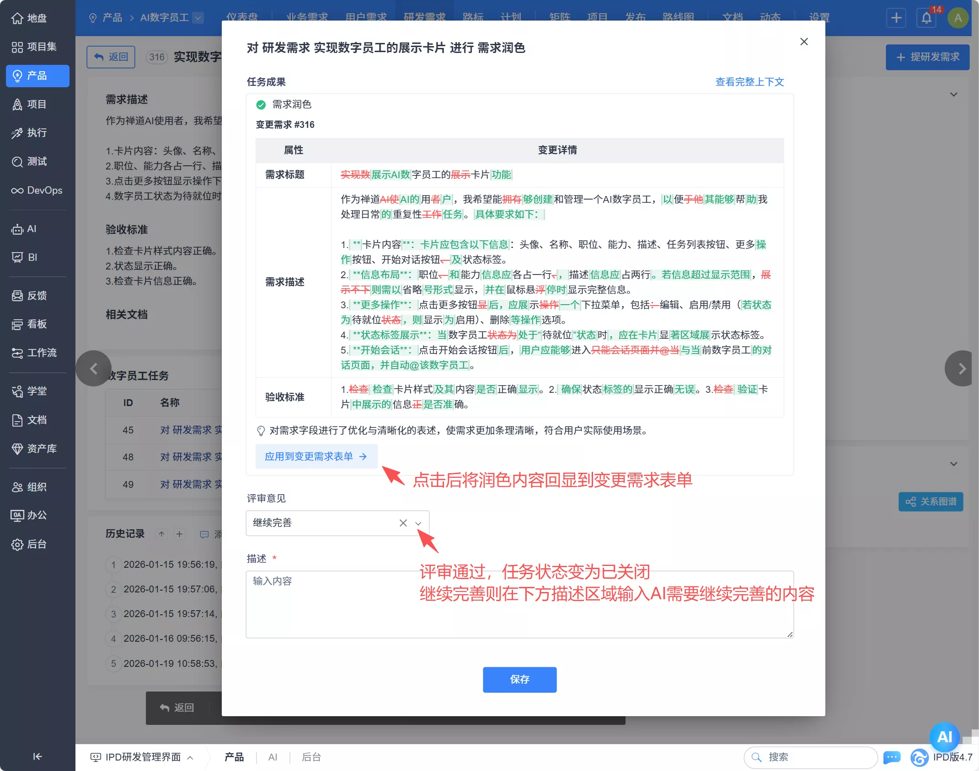Screen dimensions: 979x771
Task: Click 应用到变更需求表单 button
Action: [x=316, y=456]
